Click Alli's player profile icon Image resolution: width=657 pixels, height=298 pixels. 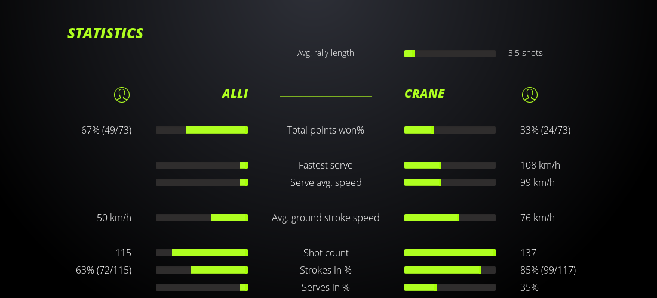pos(121,94)
